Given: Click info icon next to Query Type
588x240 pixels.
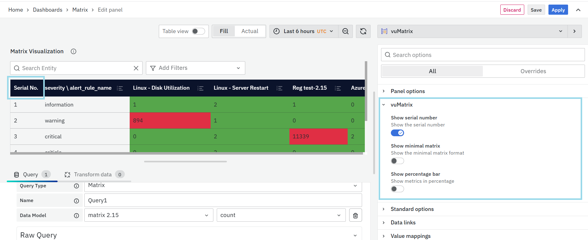Looking at the screenshot, I should click(x=76, y=186).
